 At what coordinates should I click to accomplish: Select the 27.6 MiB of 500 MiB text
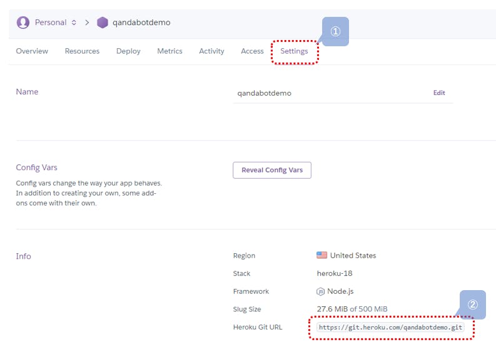[x=352, y=309]
